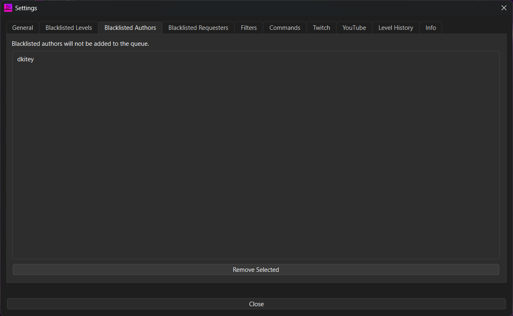Open the Twitch settings tab
This screenshot has width=513, height=316.
[x=322, y=28]
